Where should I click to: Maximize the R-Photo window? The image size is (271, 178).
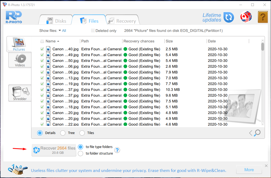click(253, 5)
